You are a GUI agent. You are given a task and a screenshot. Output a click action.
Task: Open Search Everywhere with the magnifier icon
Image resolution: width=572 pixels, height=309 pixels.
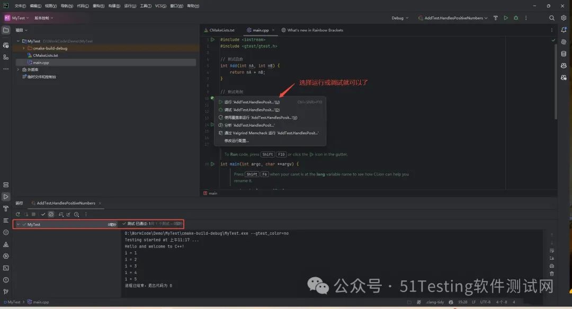point(551,17)
